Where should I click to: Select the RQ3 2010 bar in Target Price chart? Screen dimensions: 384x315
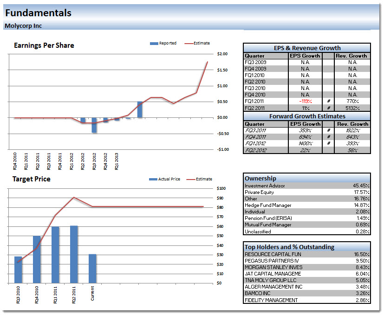pyautogui.click(x=18, y=270)
